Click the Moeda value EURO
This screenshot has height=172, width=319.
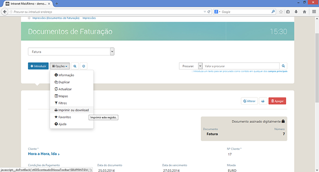click(x=232, y=171)
